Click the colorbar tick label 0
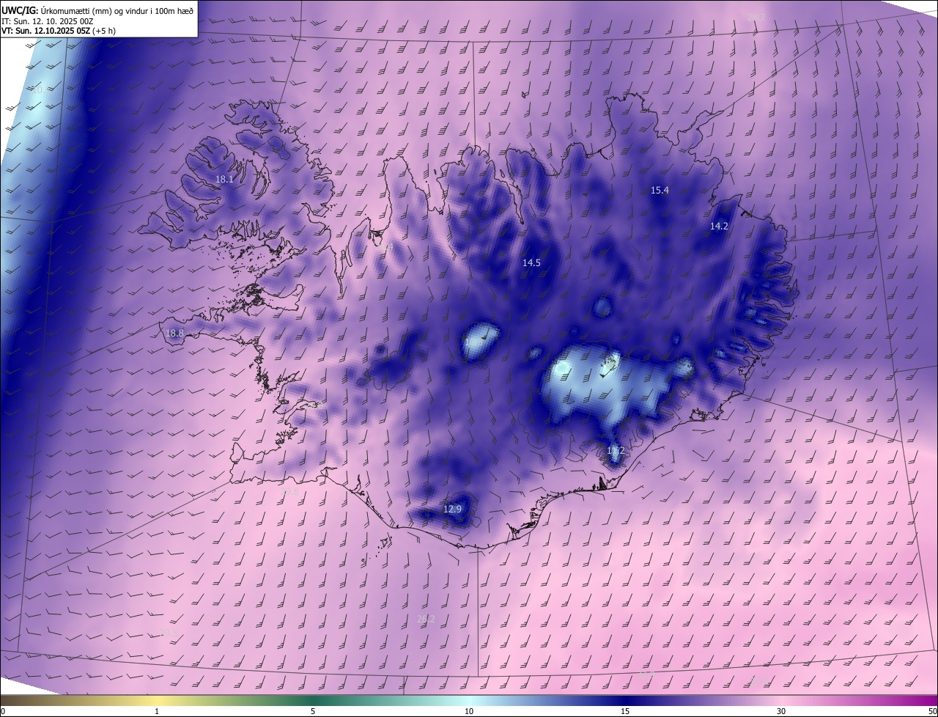The height and width of the screenshot is (717, 938). (3, 711)
